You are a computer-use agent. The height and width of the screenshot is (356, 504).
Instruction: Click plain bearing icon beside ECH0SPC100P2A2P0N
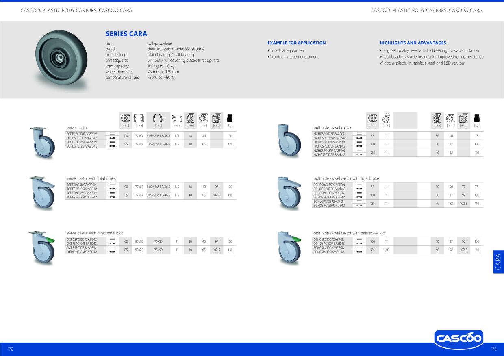pos(359,239)
